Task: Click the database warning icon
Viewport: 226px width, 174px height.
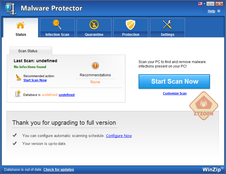Action: tap(18, 94)
